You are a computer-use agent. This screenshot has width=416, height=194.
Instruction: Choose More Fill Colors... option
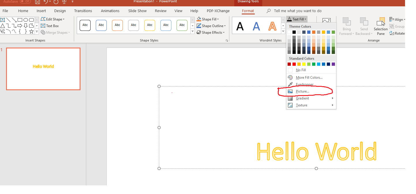tap(311, 78)
